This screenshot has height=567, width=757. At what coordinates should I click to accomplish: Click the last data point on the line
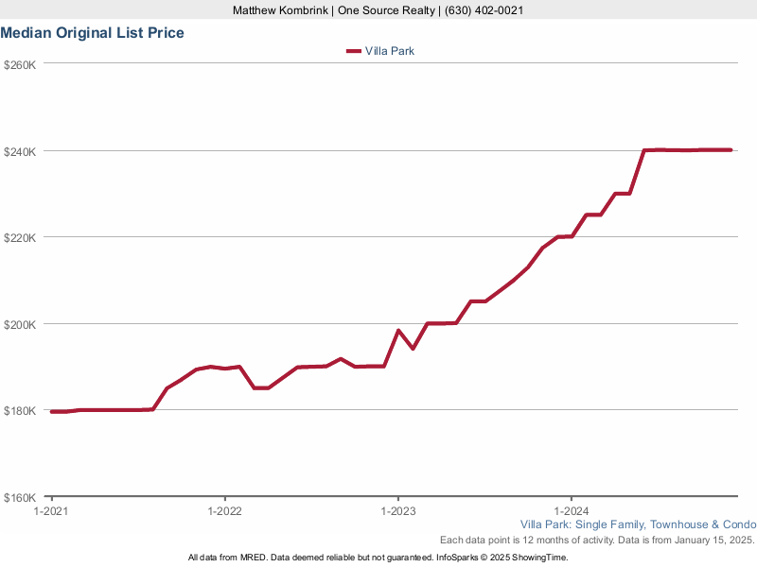pos(731,149)
